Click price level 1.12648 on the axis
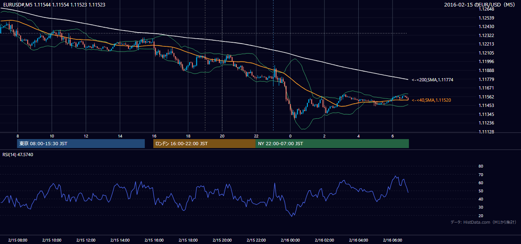Image resolution: width=521 pixels, height=244 pixels. [487, 9]
